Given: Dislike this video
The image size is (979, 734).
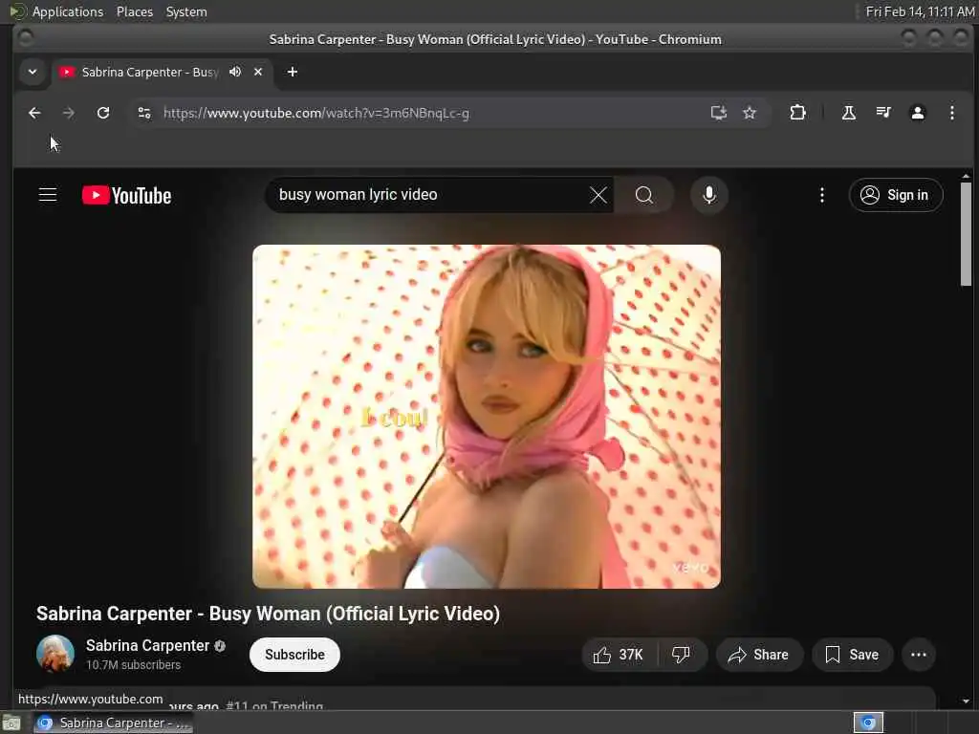Looking at the screenshot, I should 681,654.
